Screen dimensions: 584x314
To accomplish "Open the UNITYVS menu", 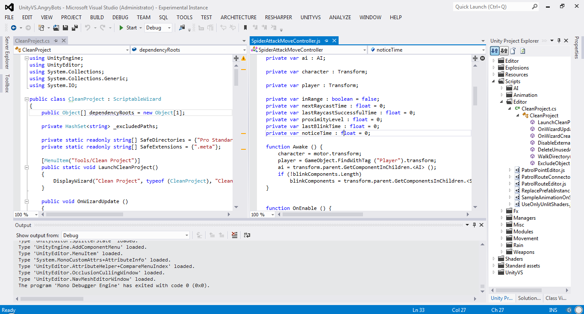I will (310, 17).
